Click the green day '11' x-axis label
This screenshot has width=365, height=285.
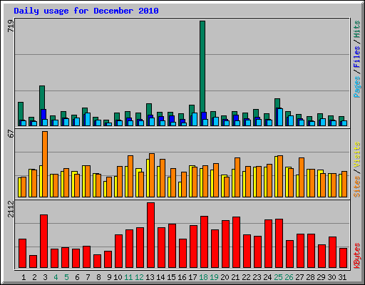coord(128,277)
